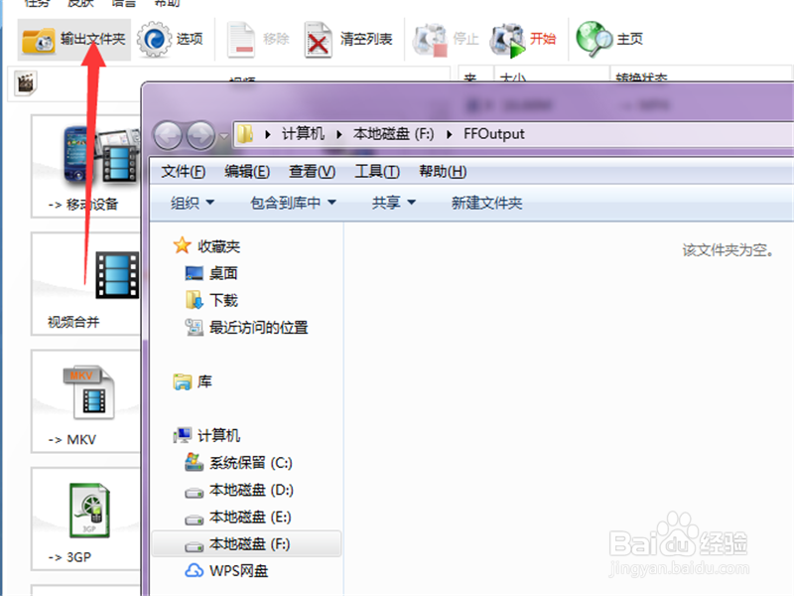
Task: Select 桌面 in the favorites list
Action: click(x=211, y=273)
